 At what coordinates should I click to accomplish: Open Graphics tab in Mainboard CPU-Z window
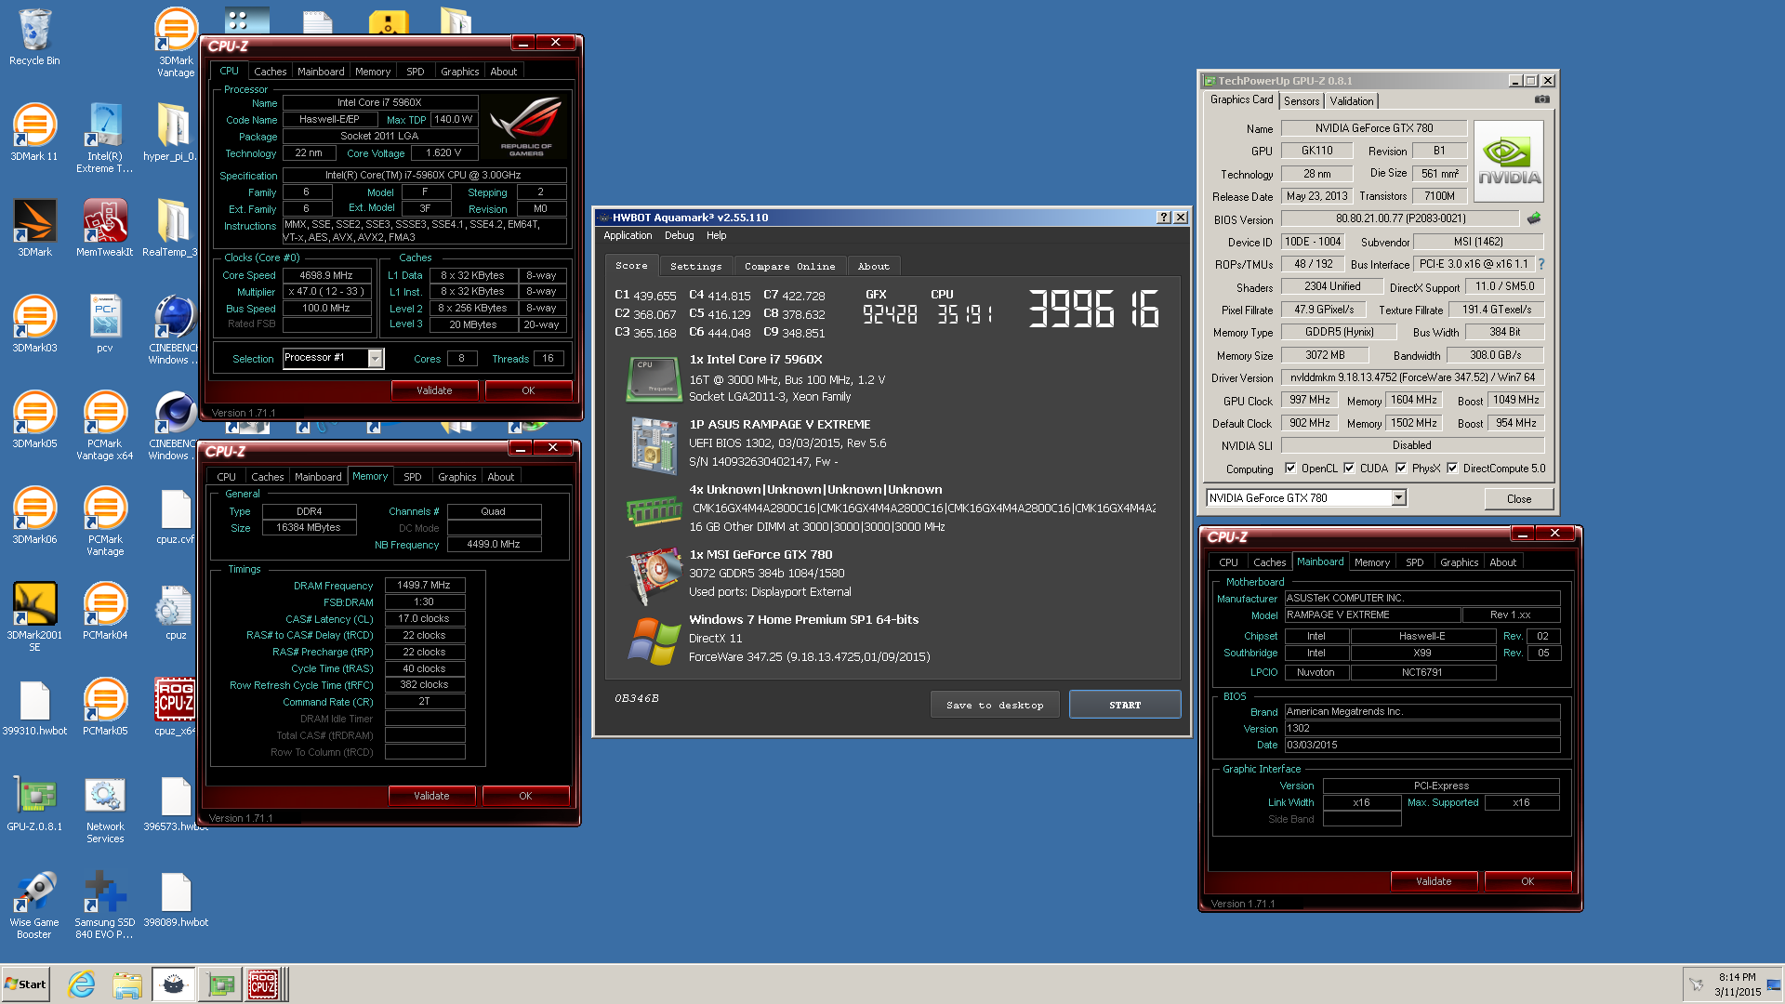[1459, 562]
